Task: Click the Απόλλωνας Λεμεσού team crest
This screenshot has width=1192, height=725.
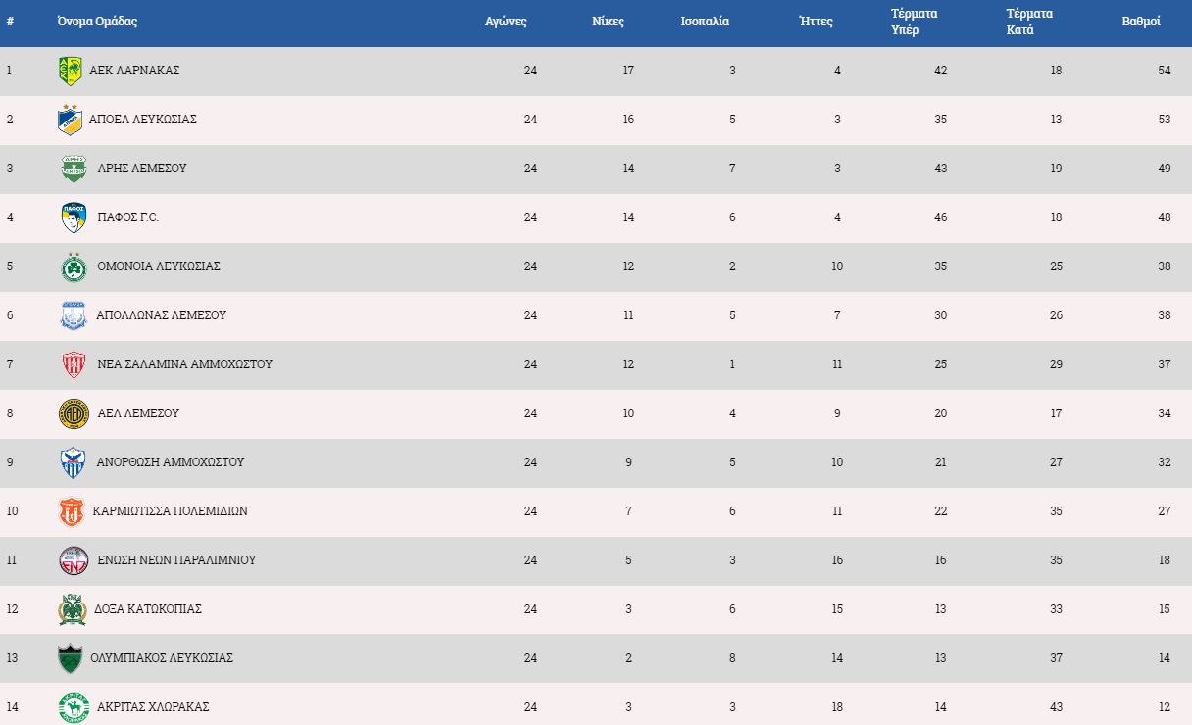Action: 74,315
